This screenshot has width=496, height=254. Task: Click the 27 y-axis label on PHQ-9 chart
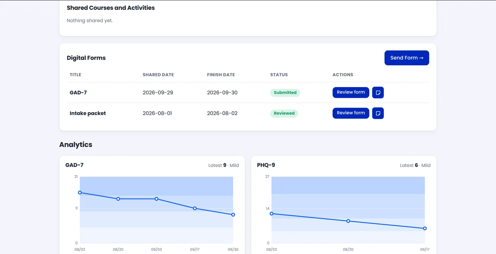tap(267, 176)
